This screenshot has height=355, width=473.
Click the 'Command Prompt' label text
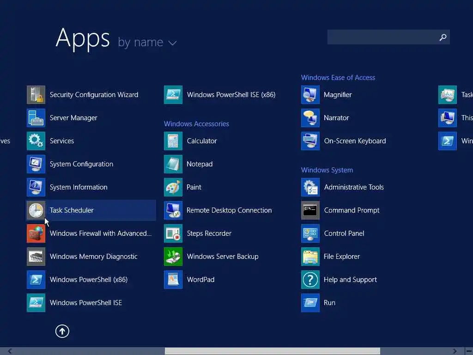tap(352, 210)
